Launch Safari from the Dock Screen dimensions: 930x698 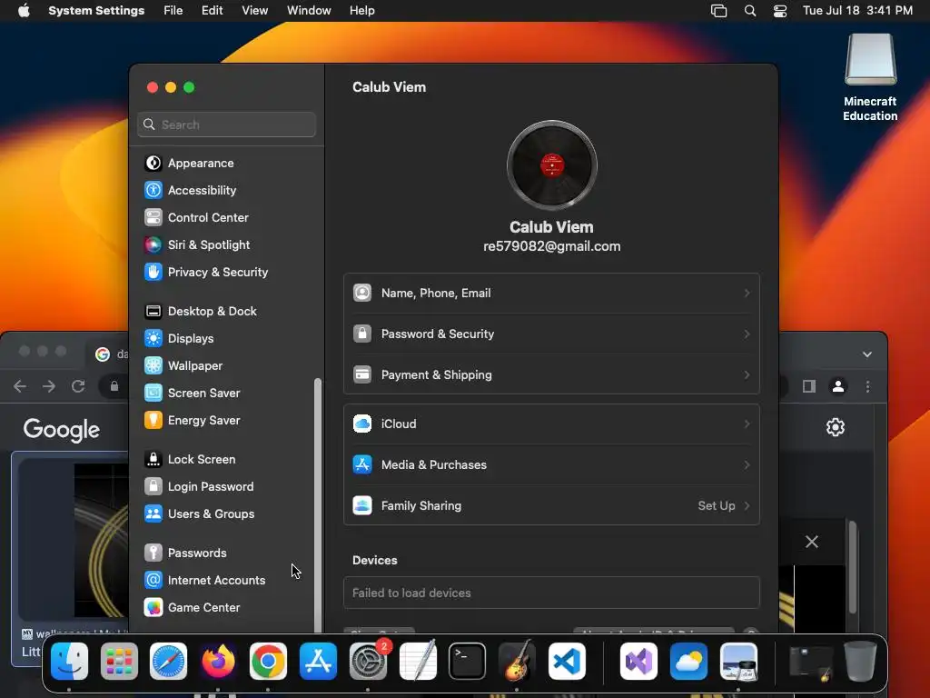[168, 662]
